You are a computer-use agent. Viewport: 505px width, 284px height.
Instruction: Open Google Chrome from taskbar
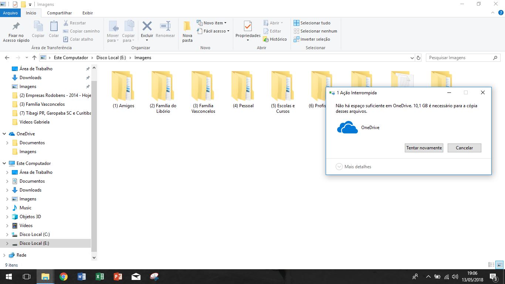[64, 277]
